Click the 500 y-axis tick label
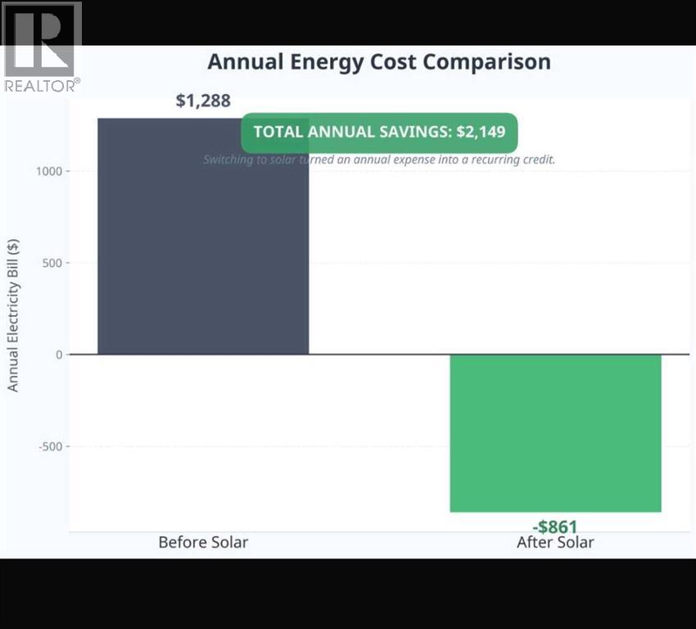The height and width of the screenshot is (629, 696). click(x=51, y=263)
